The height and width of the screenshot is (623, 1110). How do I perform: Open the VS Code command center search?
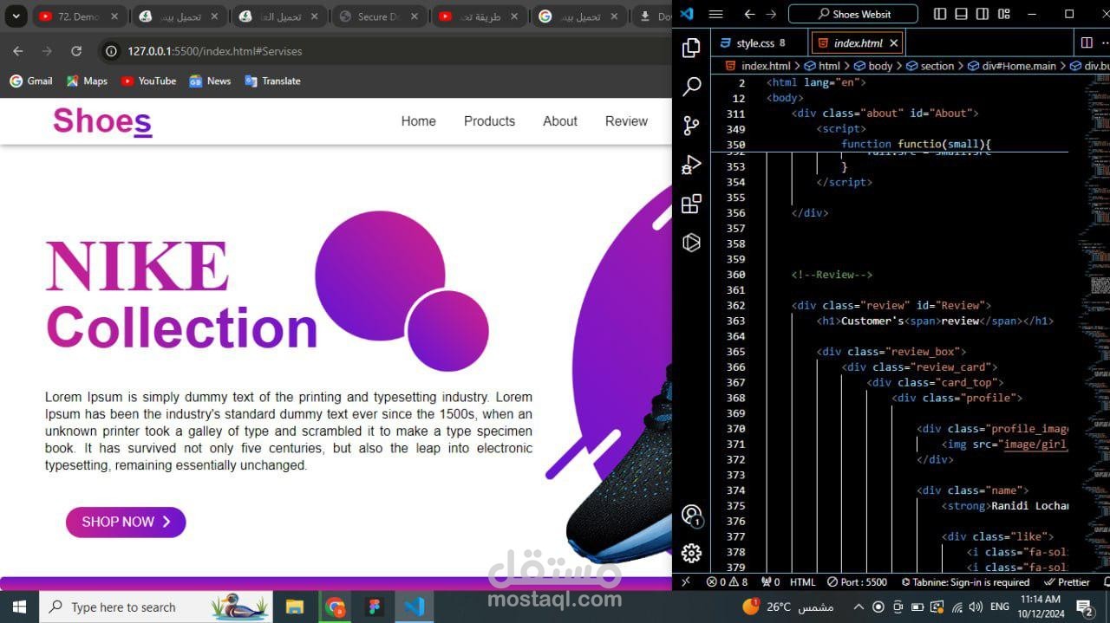coord(852,14)
